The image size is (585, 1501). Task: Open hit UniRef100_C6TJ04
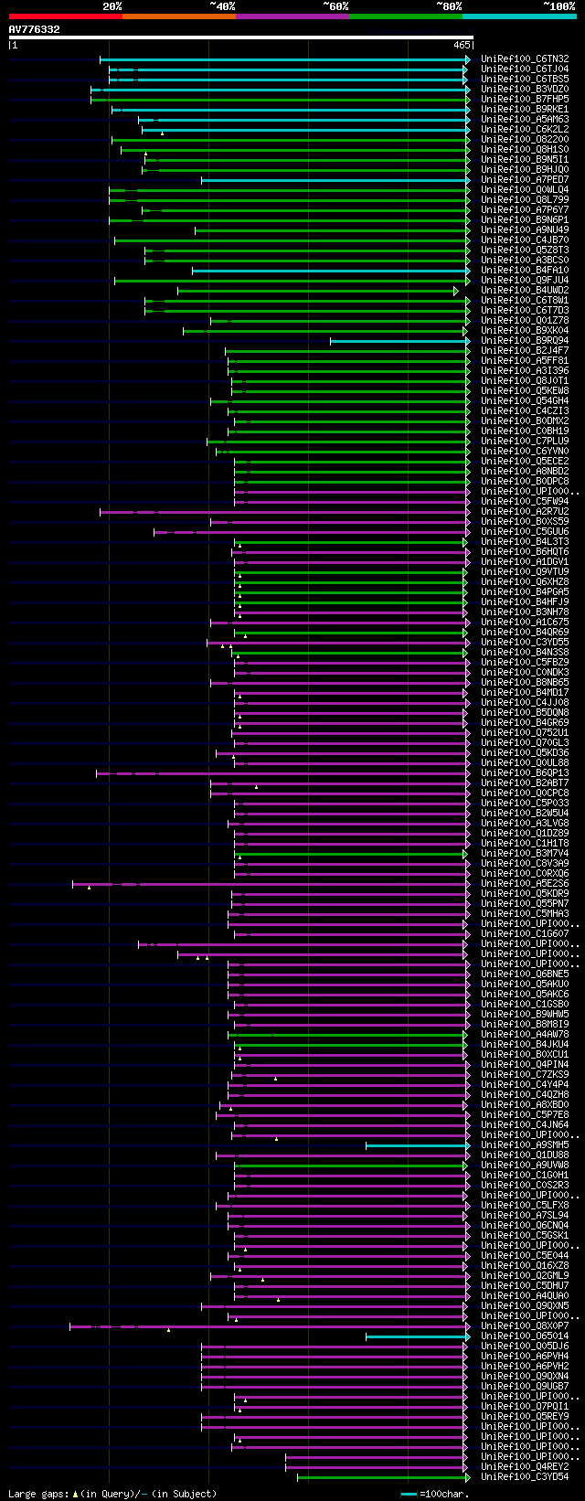(525, 69)
